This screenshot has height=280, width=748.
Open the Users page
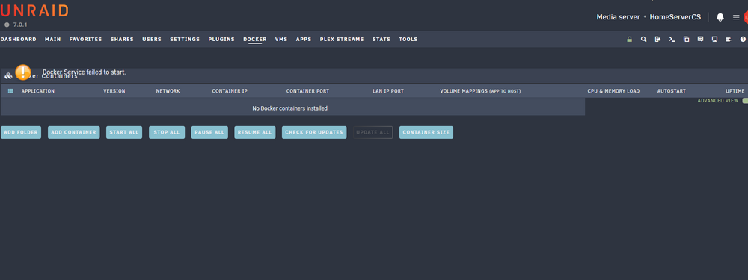click(152, 40)
